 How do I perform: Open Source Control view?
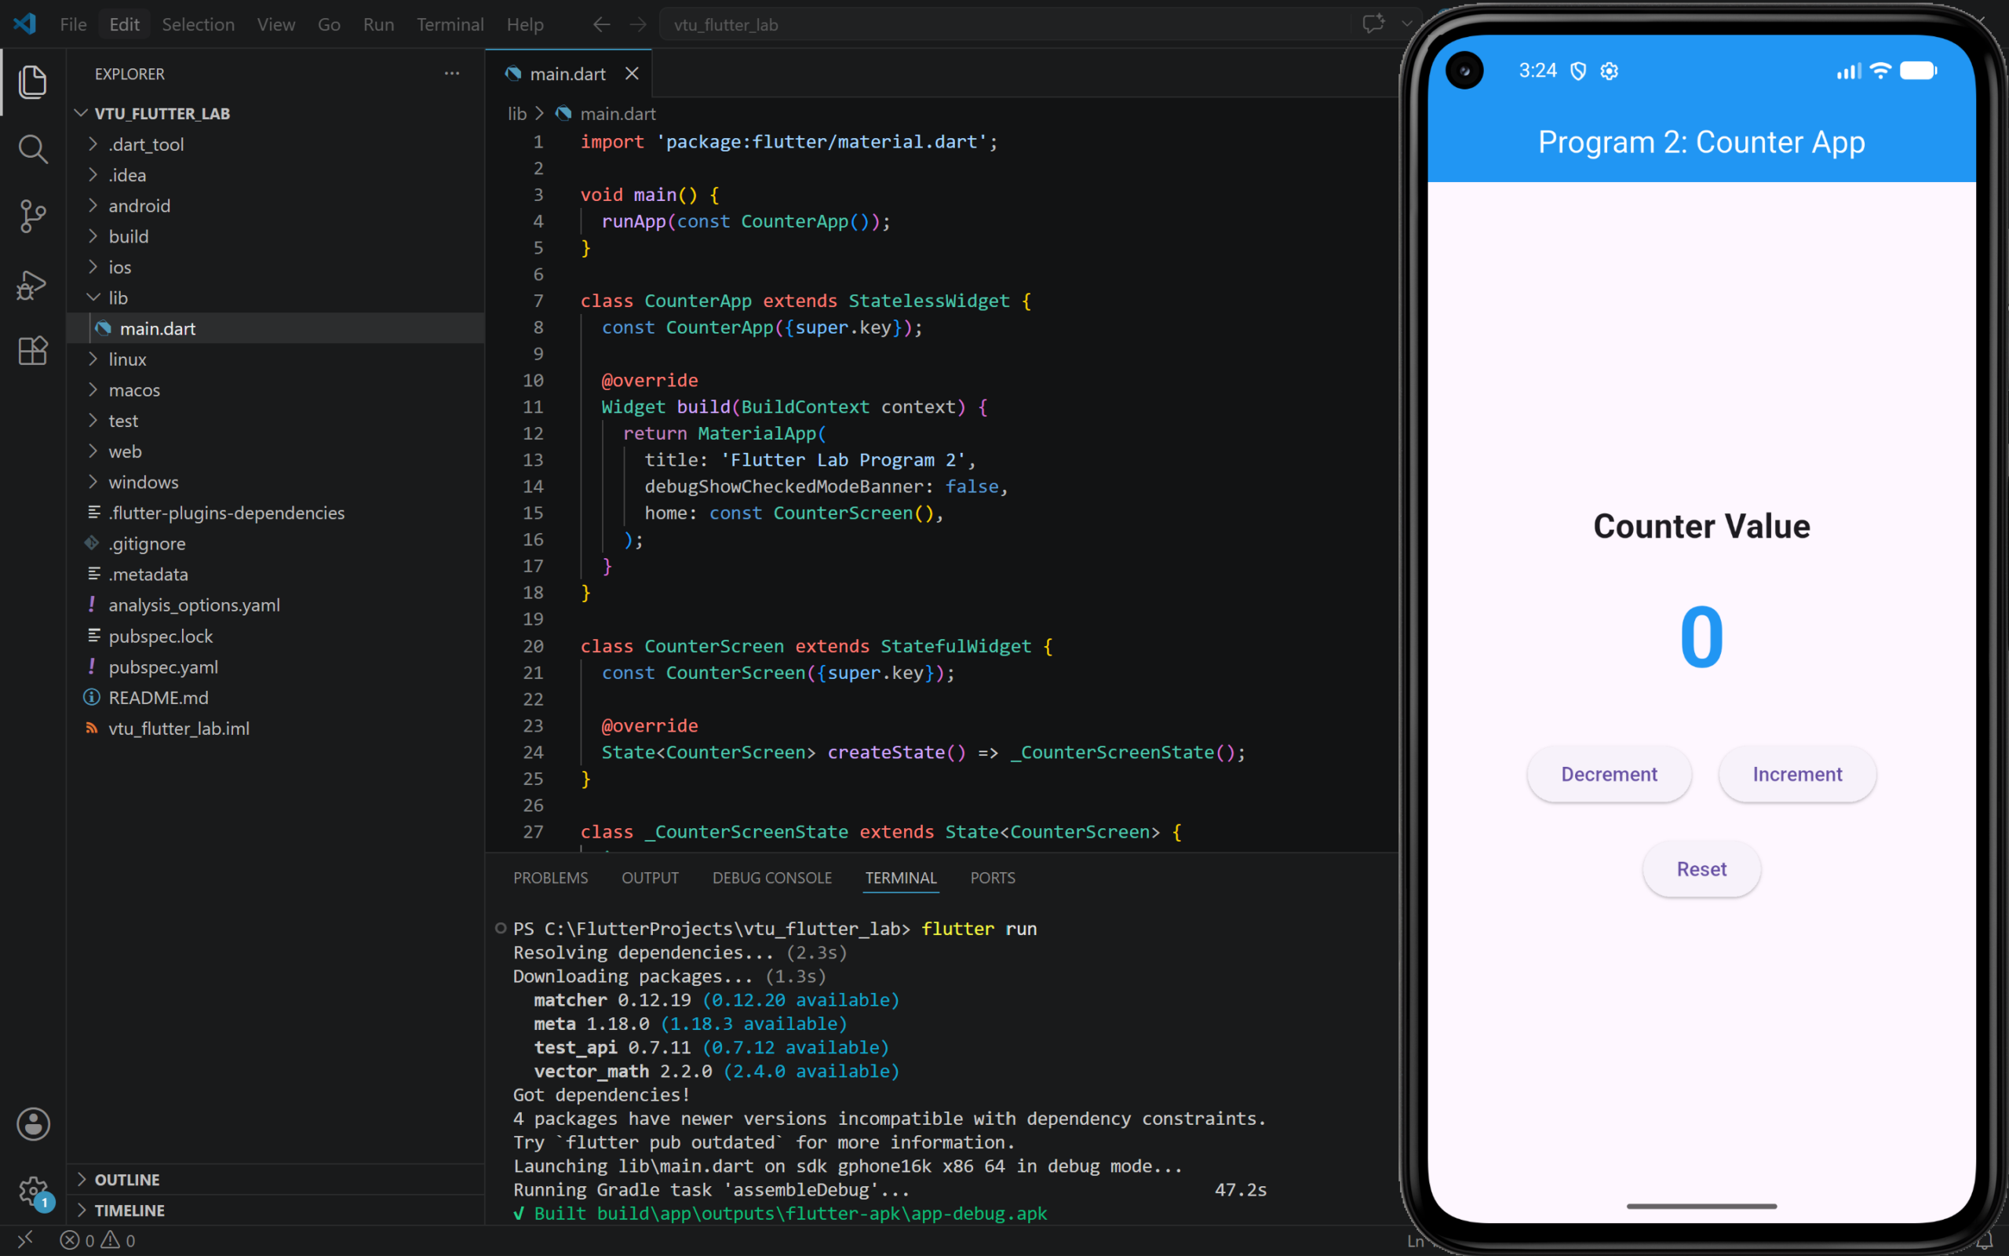point(32,216)
